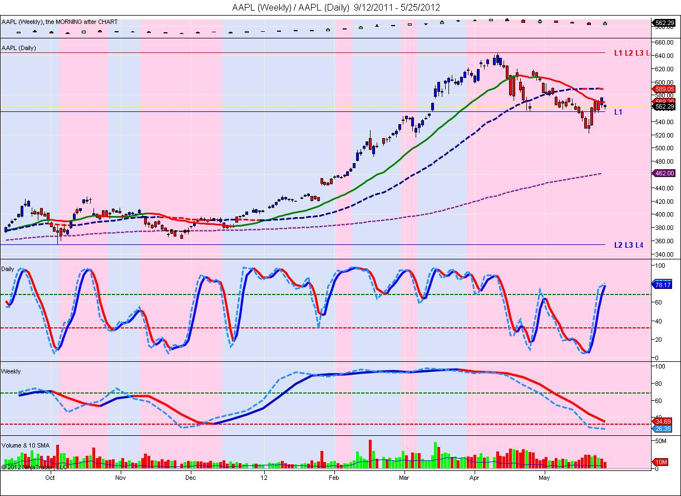681x496 pixels.
Task: Select the 'Weekly' stochastic panel label
Action: (x=12, y=371)
